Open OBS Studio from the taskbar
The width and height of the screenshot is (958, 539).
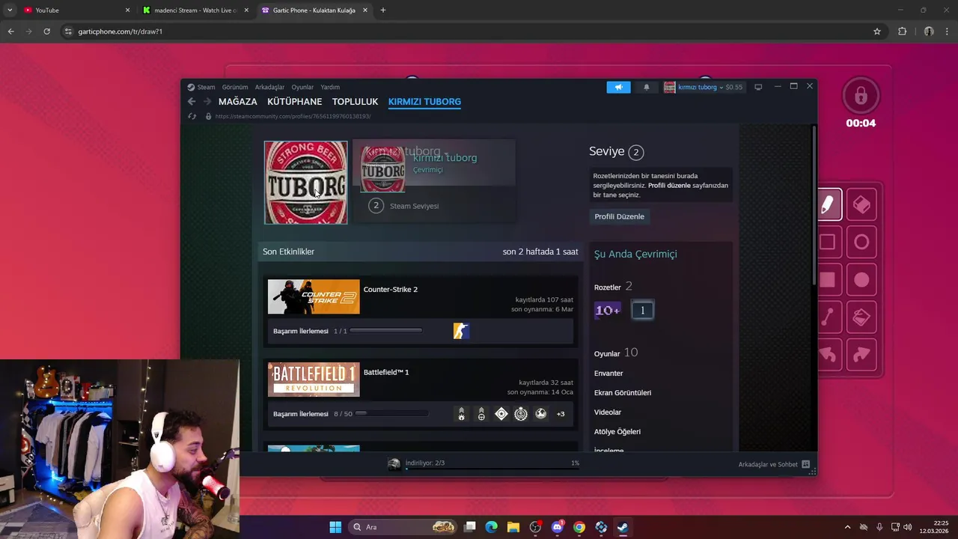tap(535, 527)
